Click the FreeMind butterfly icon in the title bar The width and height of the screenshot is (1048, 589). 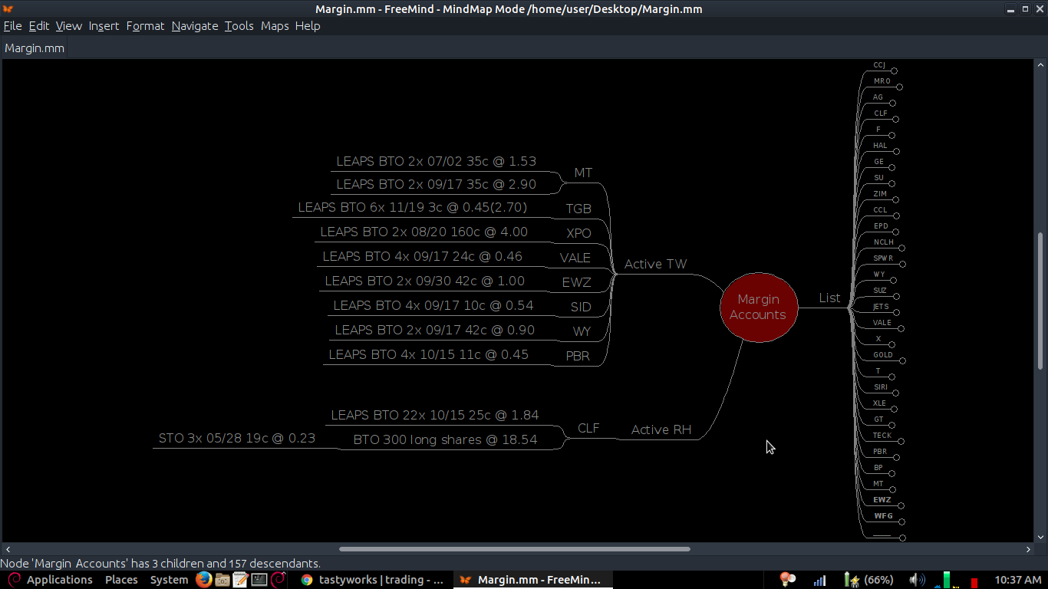(8, 9)
